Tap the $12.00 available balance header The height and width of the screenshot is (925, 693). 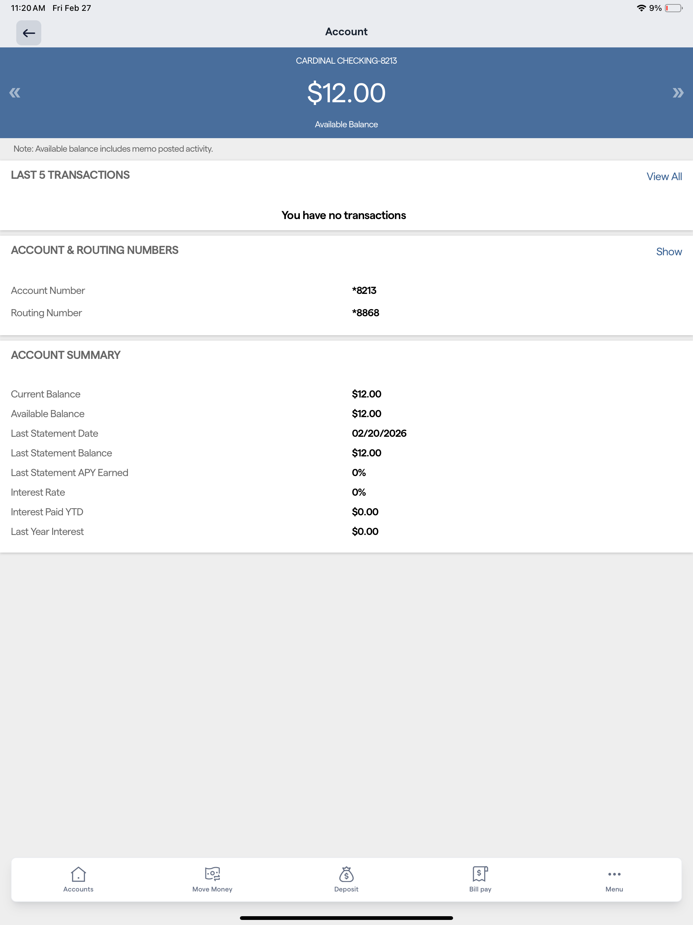point(346,93)
